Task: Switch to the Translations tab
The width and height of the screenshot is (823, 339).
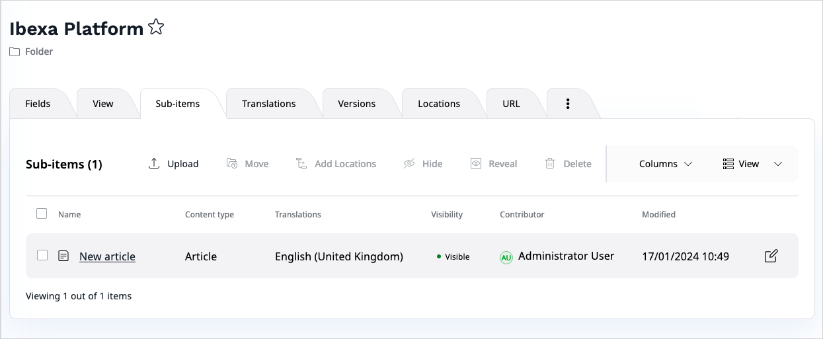Action: [268, 104]
